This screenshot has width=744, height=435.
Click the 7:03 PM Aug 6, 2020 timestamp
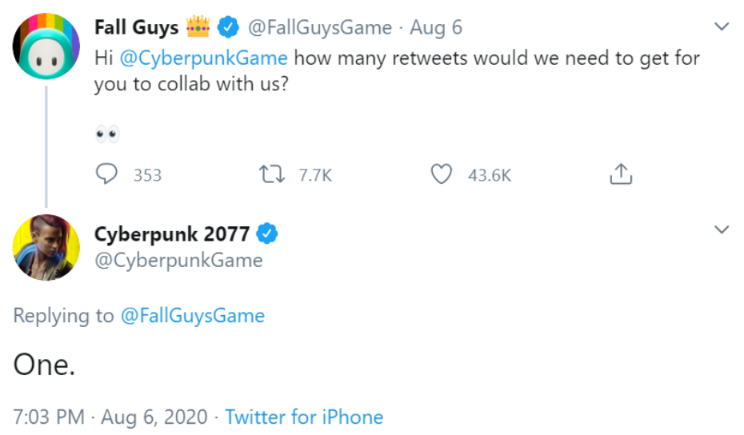pyautogui.click(x=110, y=417)
